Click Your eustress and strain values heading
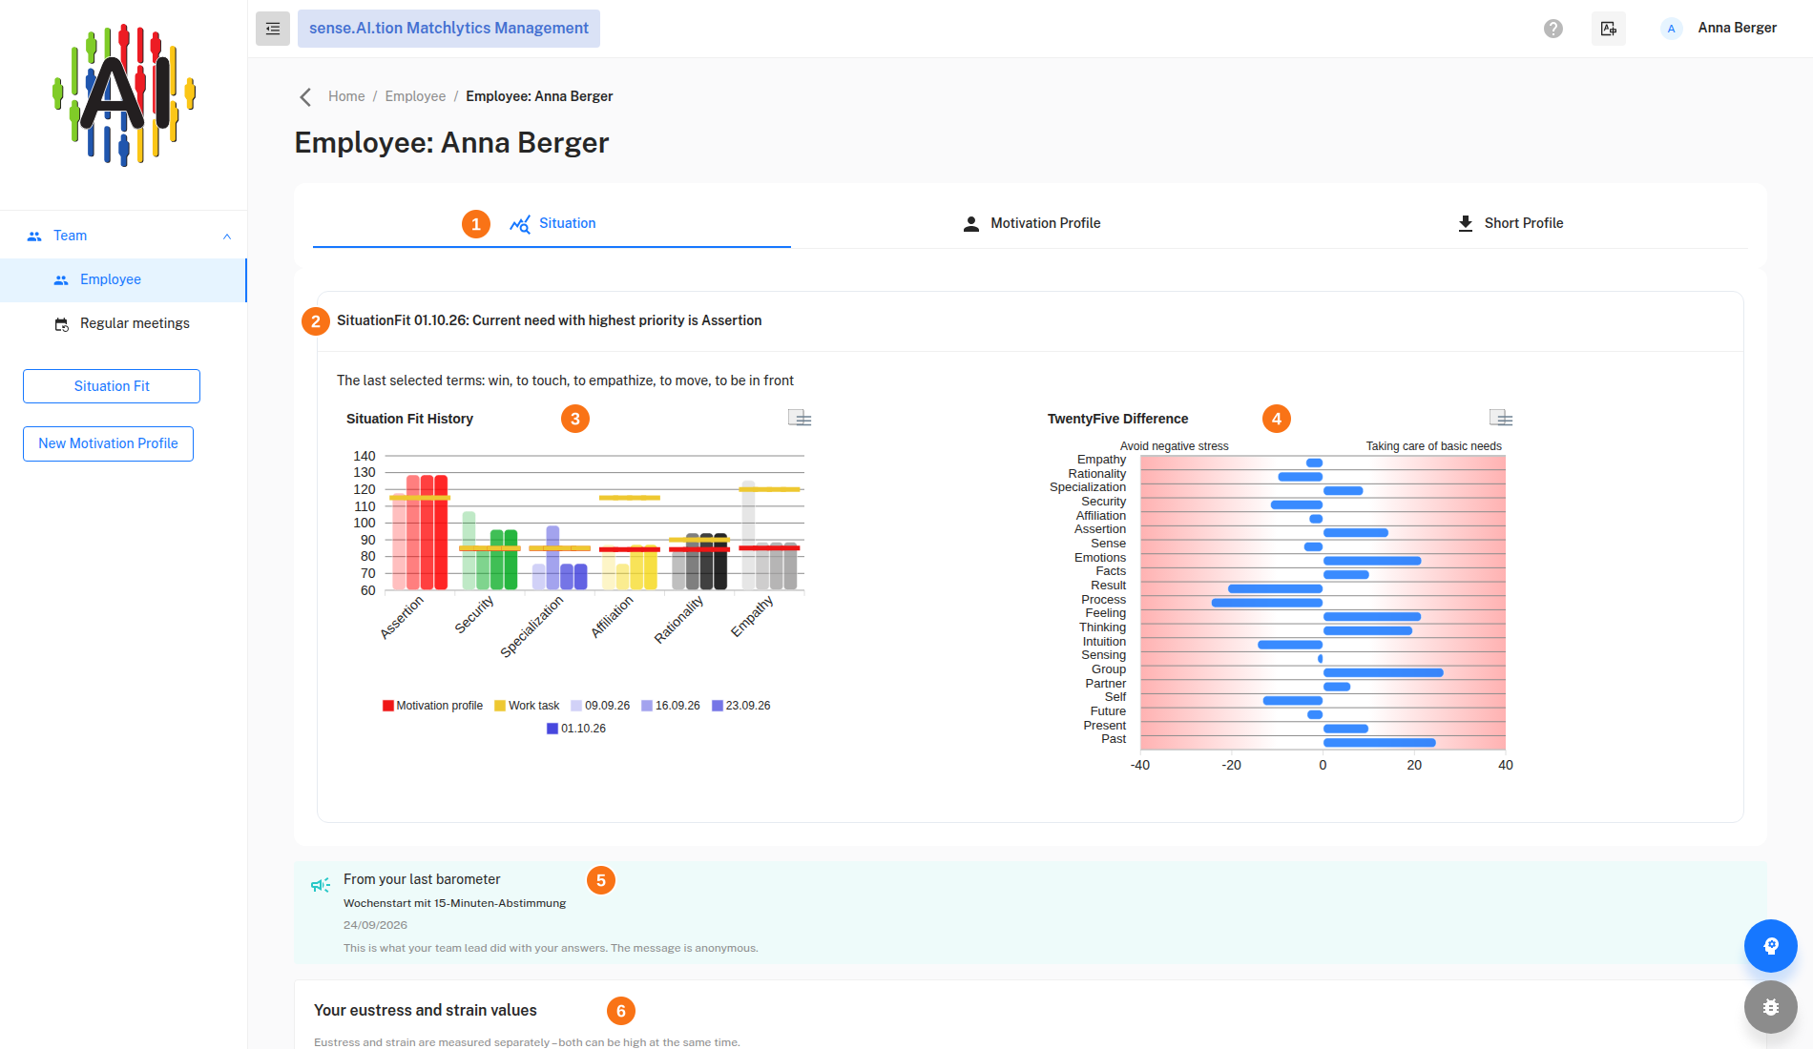1813x1049 pixels. click(x=426, y=1011)
